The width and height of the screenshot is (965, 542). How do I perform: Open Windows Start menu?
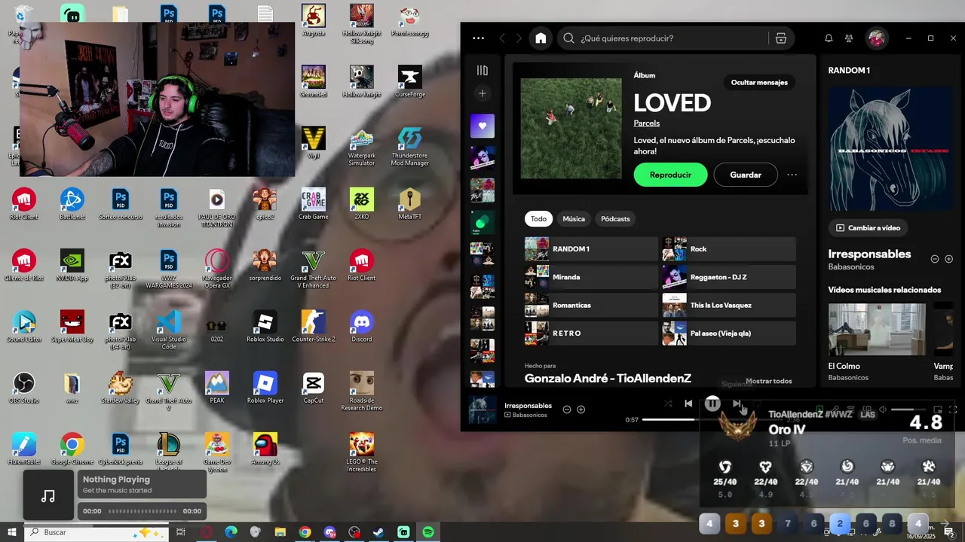pos(11,532)
